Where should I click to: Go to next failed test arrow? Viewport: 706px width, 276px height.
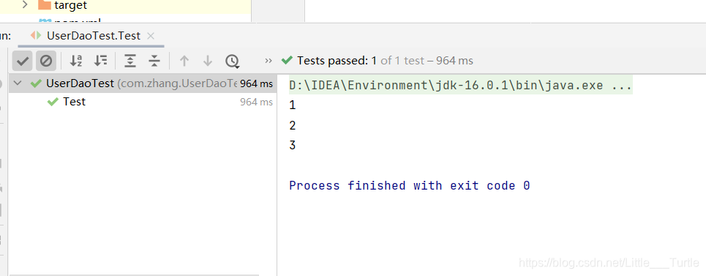tap(208, 61)
